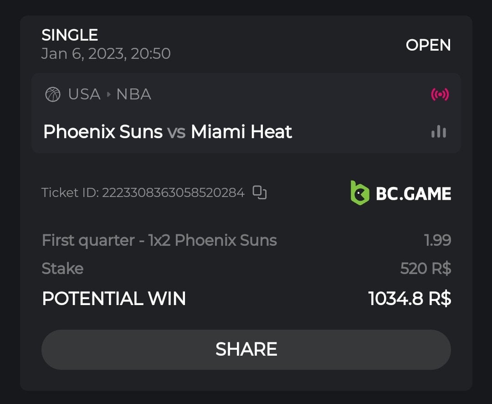Click the green BC.GAME mascot logo

pos(359,193)
